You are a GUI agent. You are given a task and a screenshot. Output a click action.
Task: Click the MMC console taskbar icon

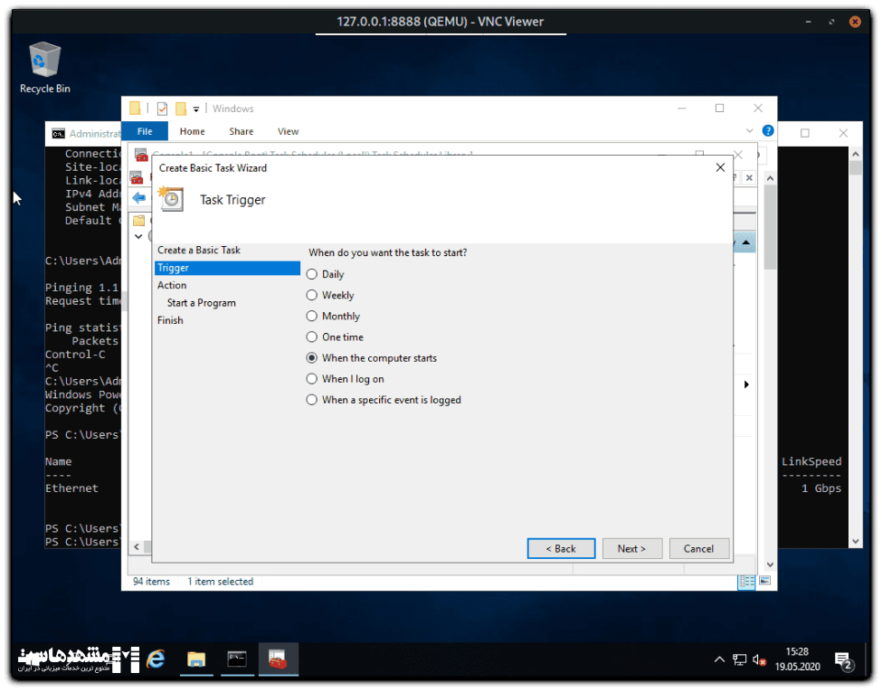click(x=278, y=660)
